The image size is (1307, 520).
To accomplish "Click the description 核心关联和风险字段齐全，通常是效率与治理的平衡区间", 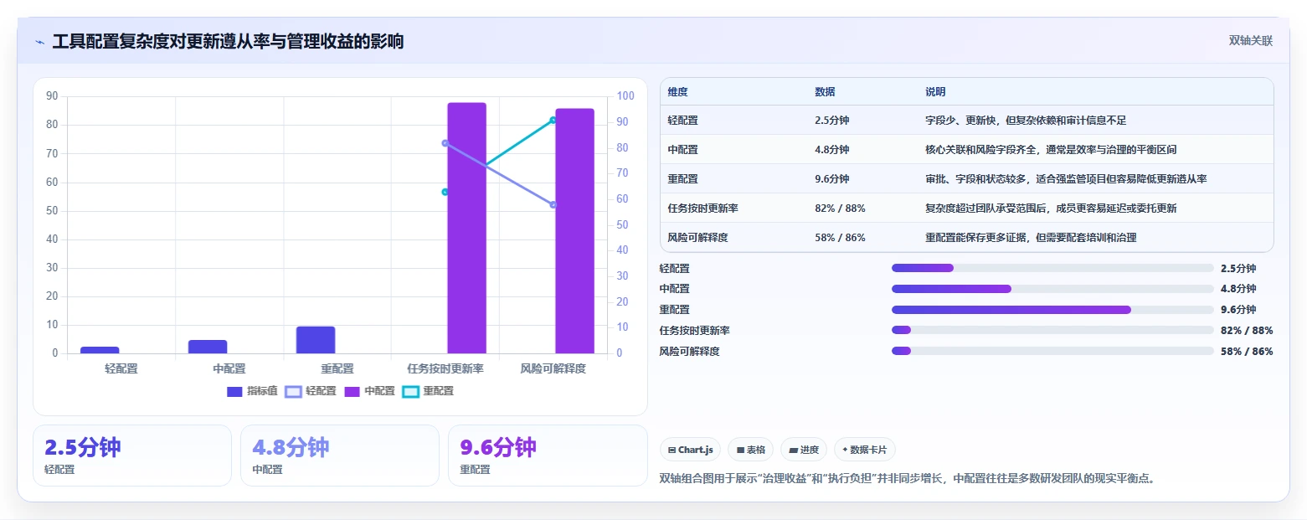I will (1051, 150).
